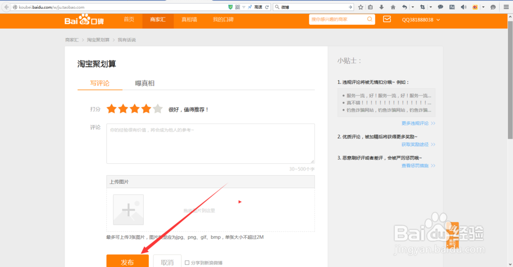Click the translate page toolbar icon

click(x=452, y=7)
